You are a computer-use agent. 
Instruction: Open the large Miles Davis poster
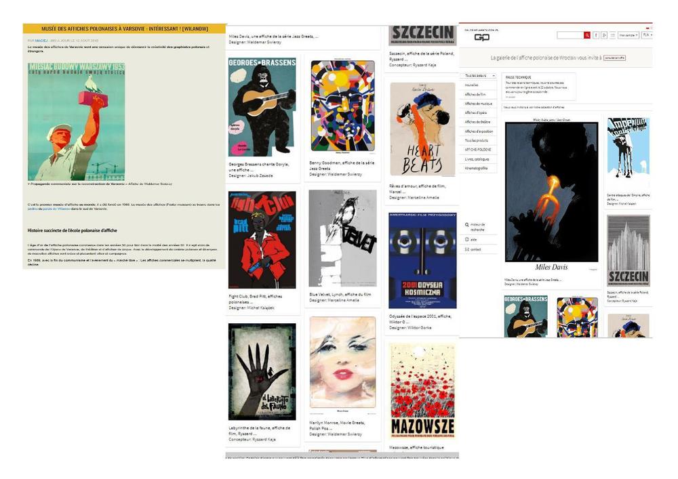pyautogui.click(x=551, y=192)
